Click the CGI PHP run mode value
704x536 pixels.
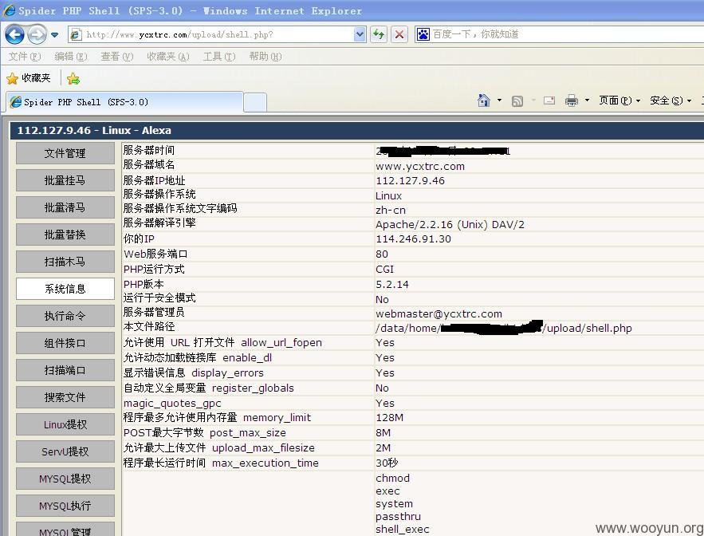[384, 269]
